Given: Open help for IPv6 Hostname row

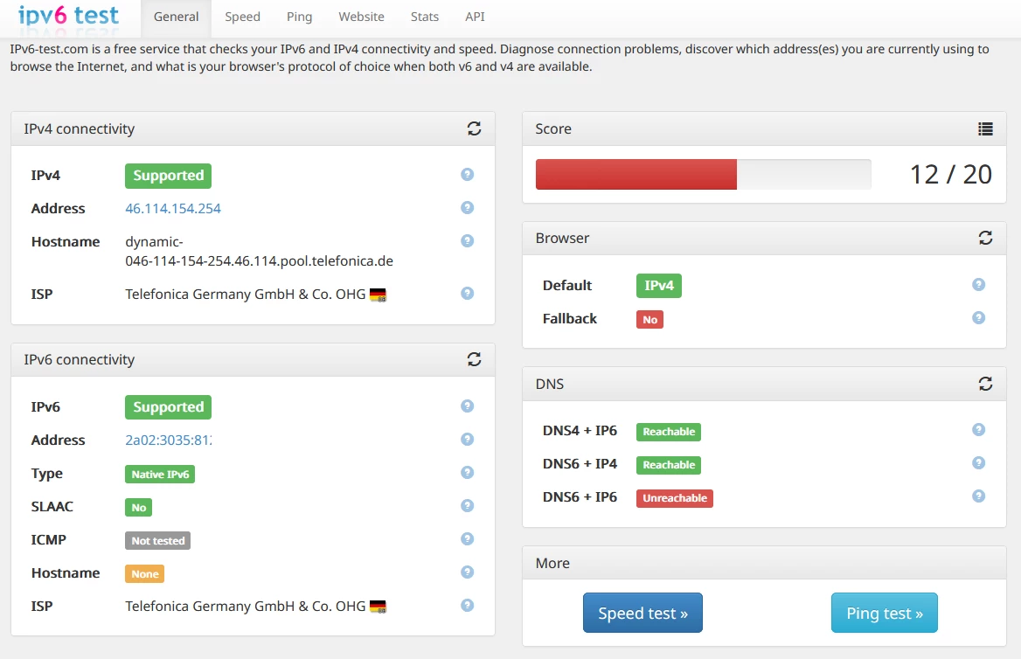Looking at the screenshot, I should coord(467,572).
